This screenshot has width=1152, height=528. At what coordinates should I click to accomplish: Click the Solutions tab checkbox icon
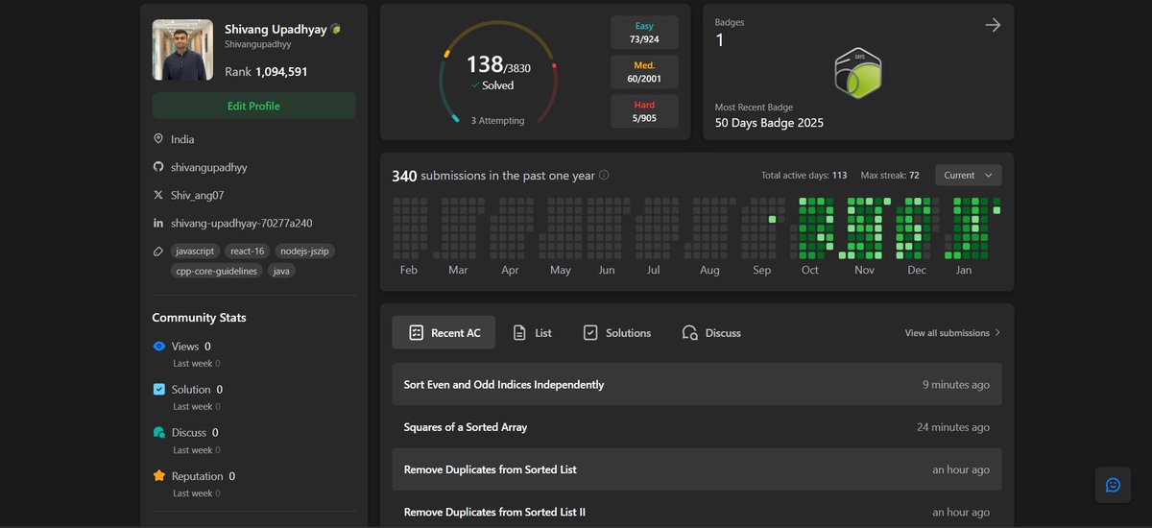590,333
